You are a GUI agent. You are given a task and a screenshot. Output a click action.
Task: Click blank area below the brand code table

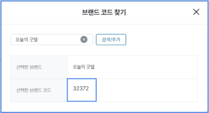click(x=104, y=107)
